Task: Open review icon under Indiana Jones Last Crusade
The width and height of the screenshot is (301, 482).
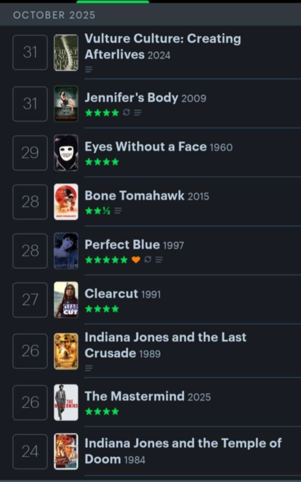Action: 89,368
